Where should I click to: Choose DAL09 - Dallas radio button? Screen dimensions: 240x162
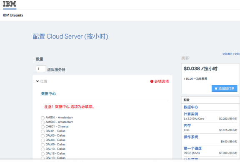point(42,145)
